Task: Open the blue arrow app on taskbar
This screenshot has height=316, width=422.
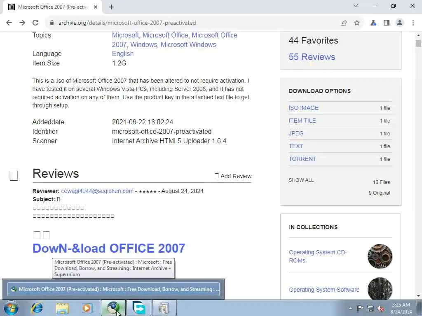Action: pyautogui.click(x=138, y=308)
